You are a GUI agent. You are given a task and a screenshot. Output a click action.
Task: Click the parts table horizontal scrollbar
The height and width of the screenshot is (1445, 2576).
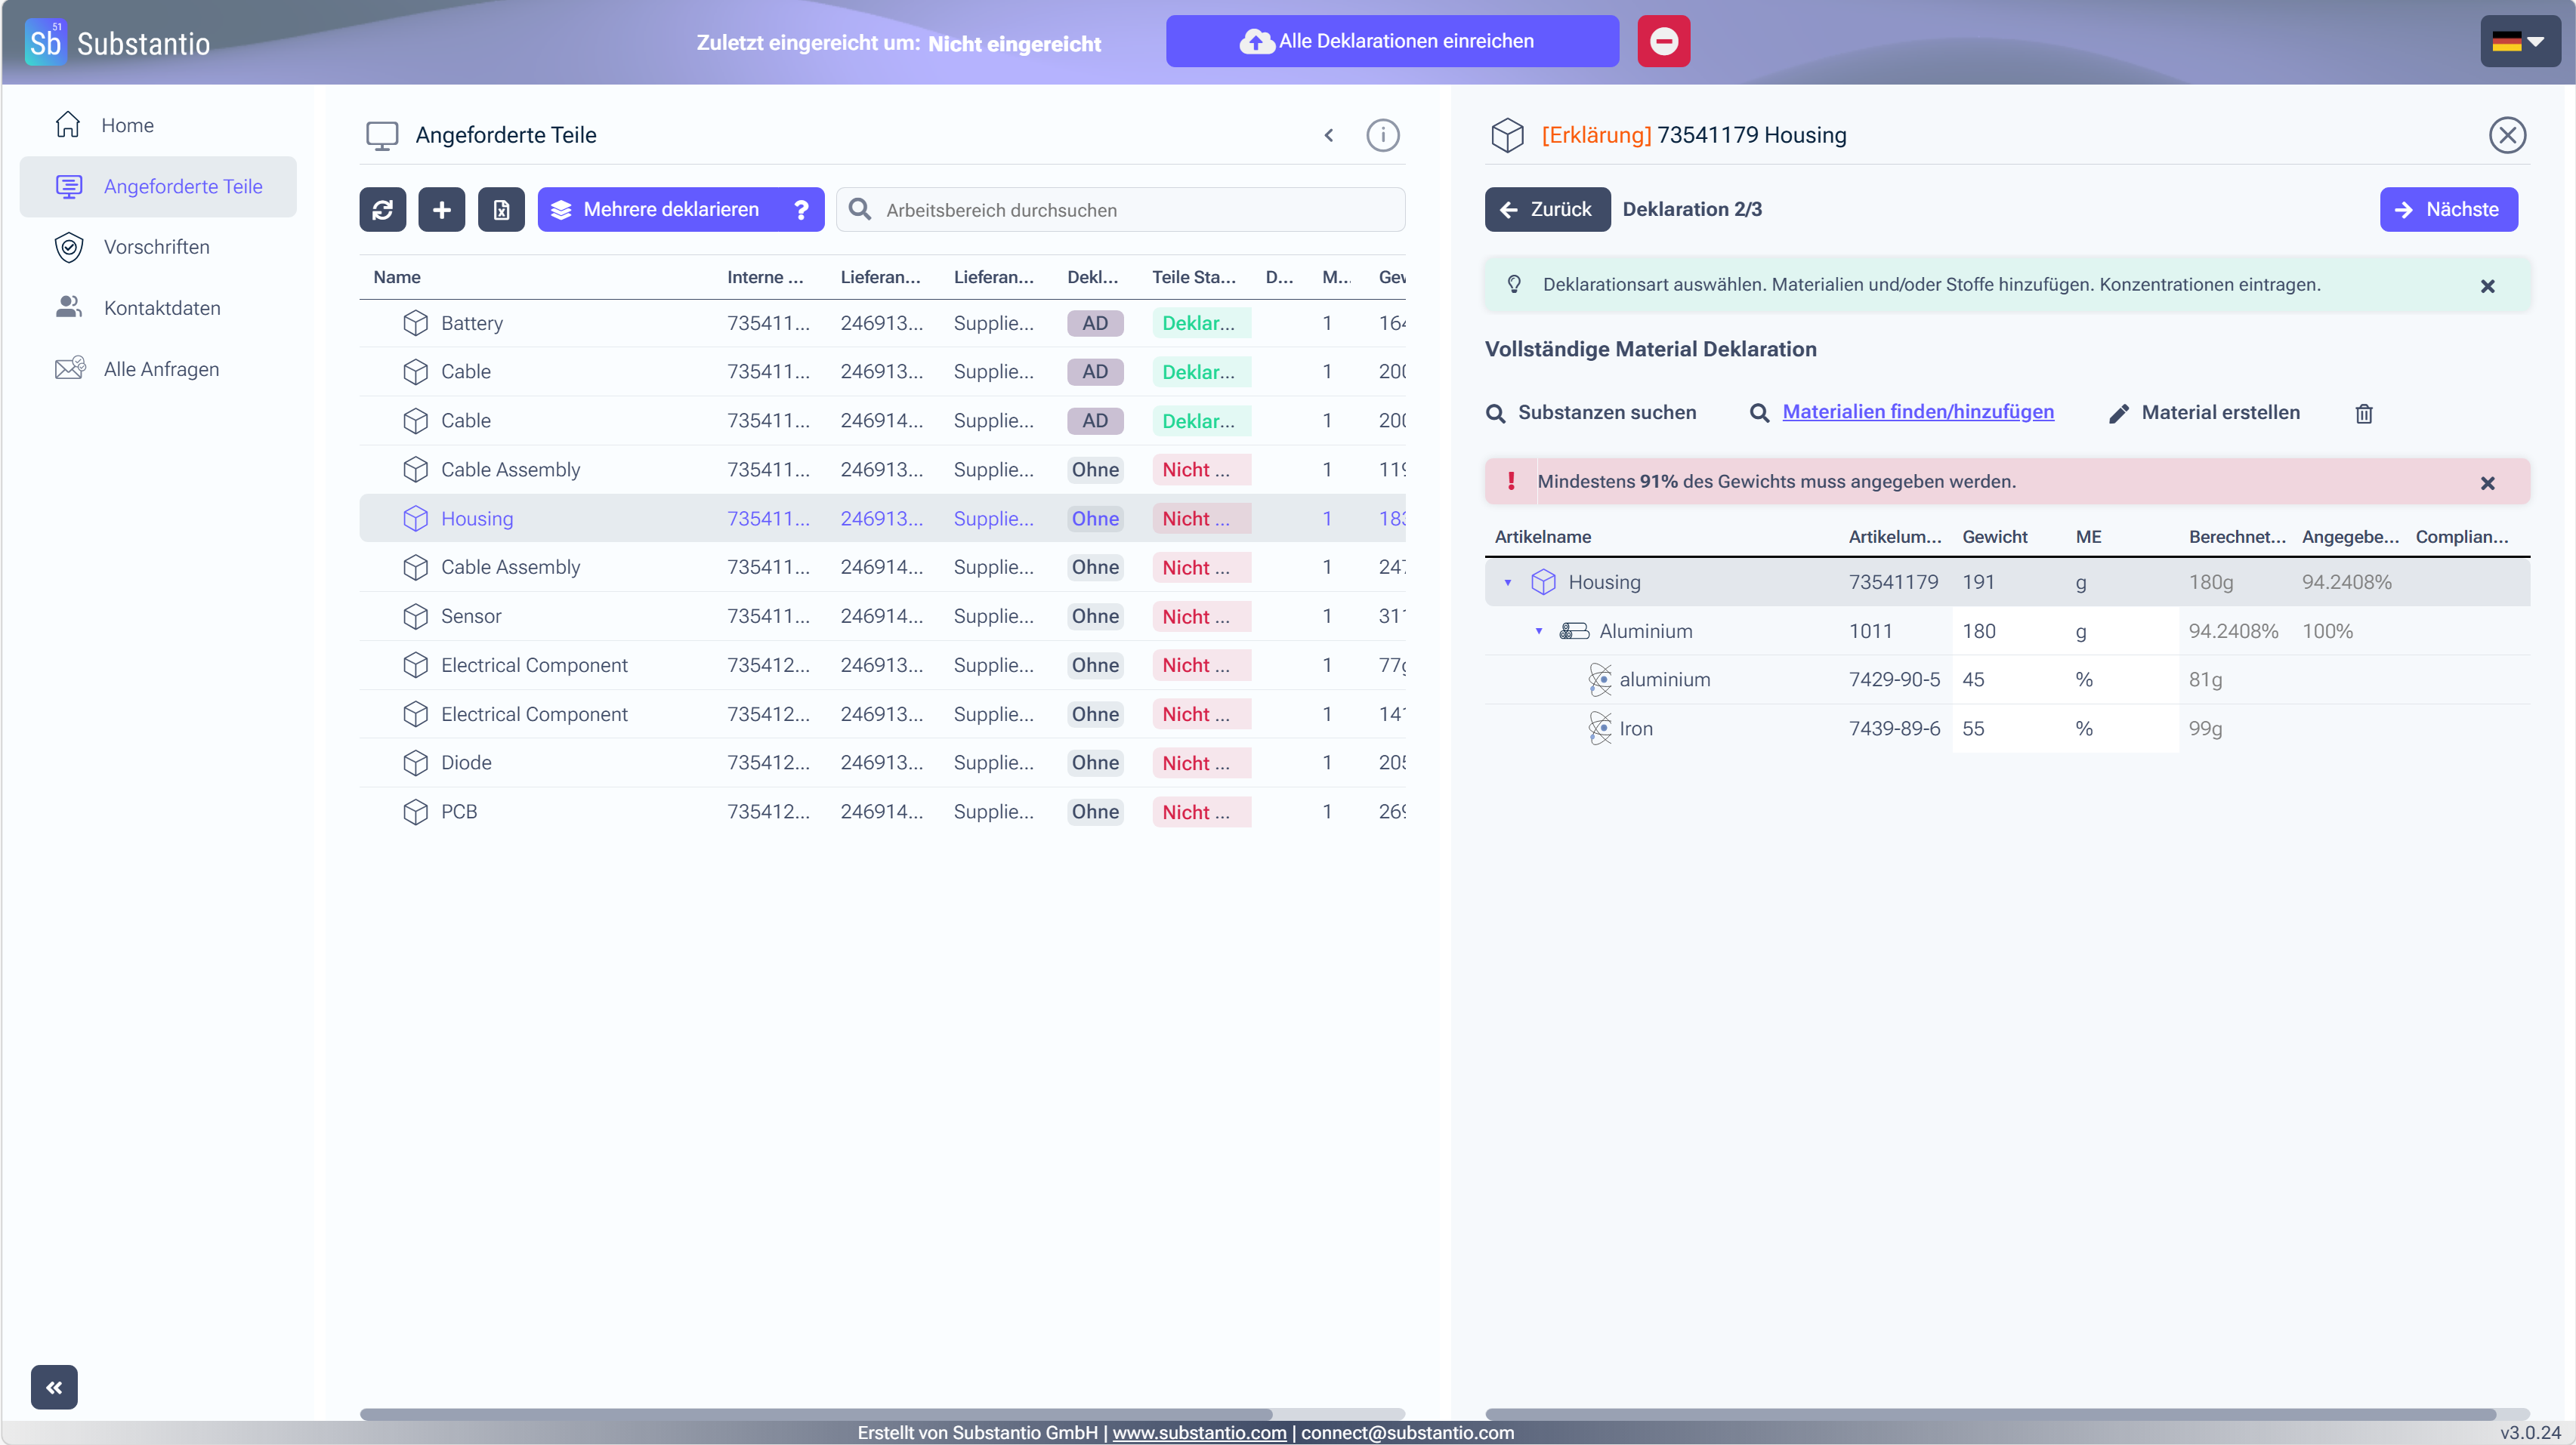point(815,1414)
